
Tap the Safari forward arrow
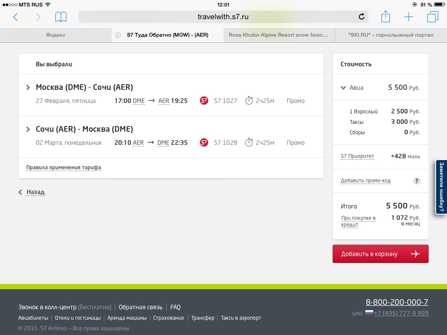pos(38,17)
